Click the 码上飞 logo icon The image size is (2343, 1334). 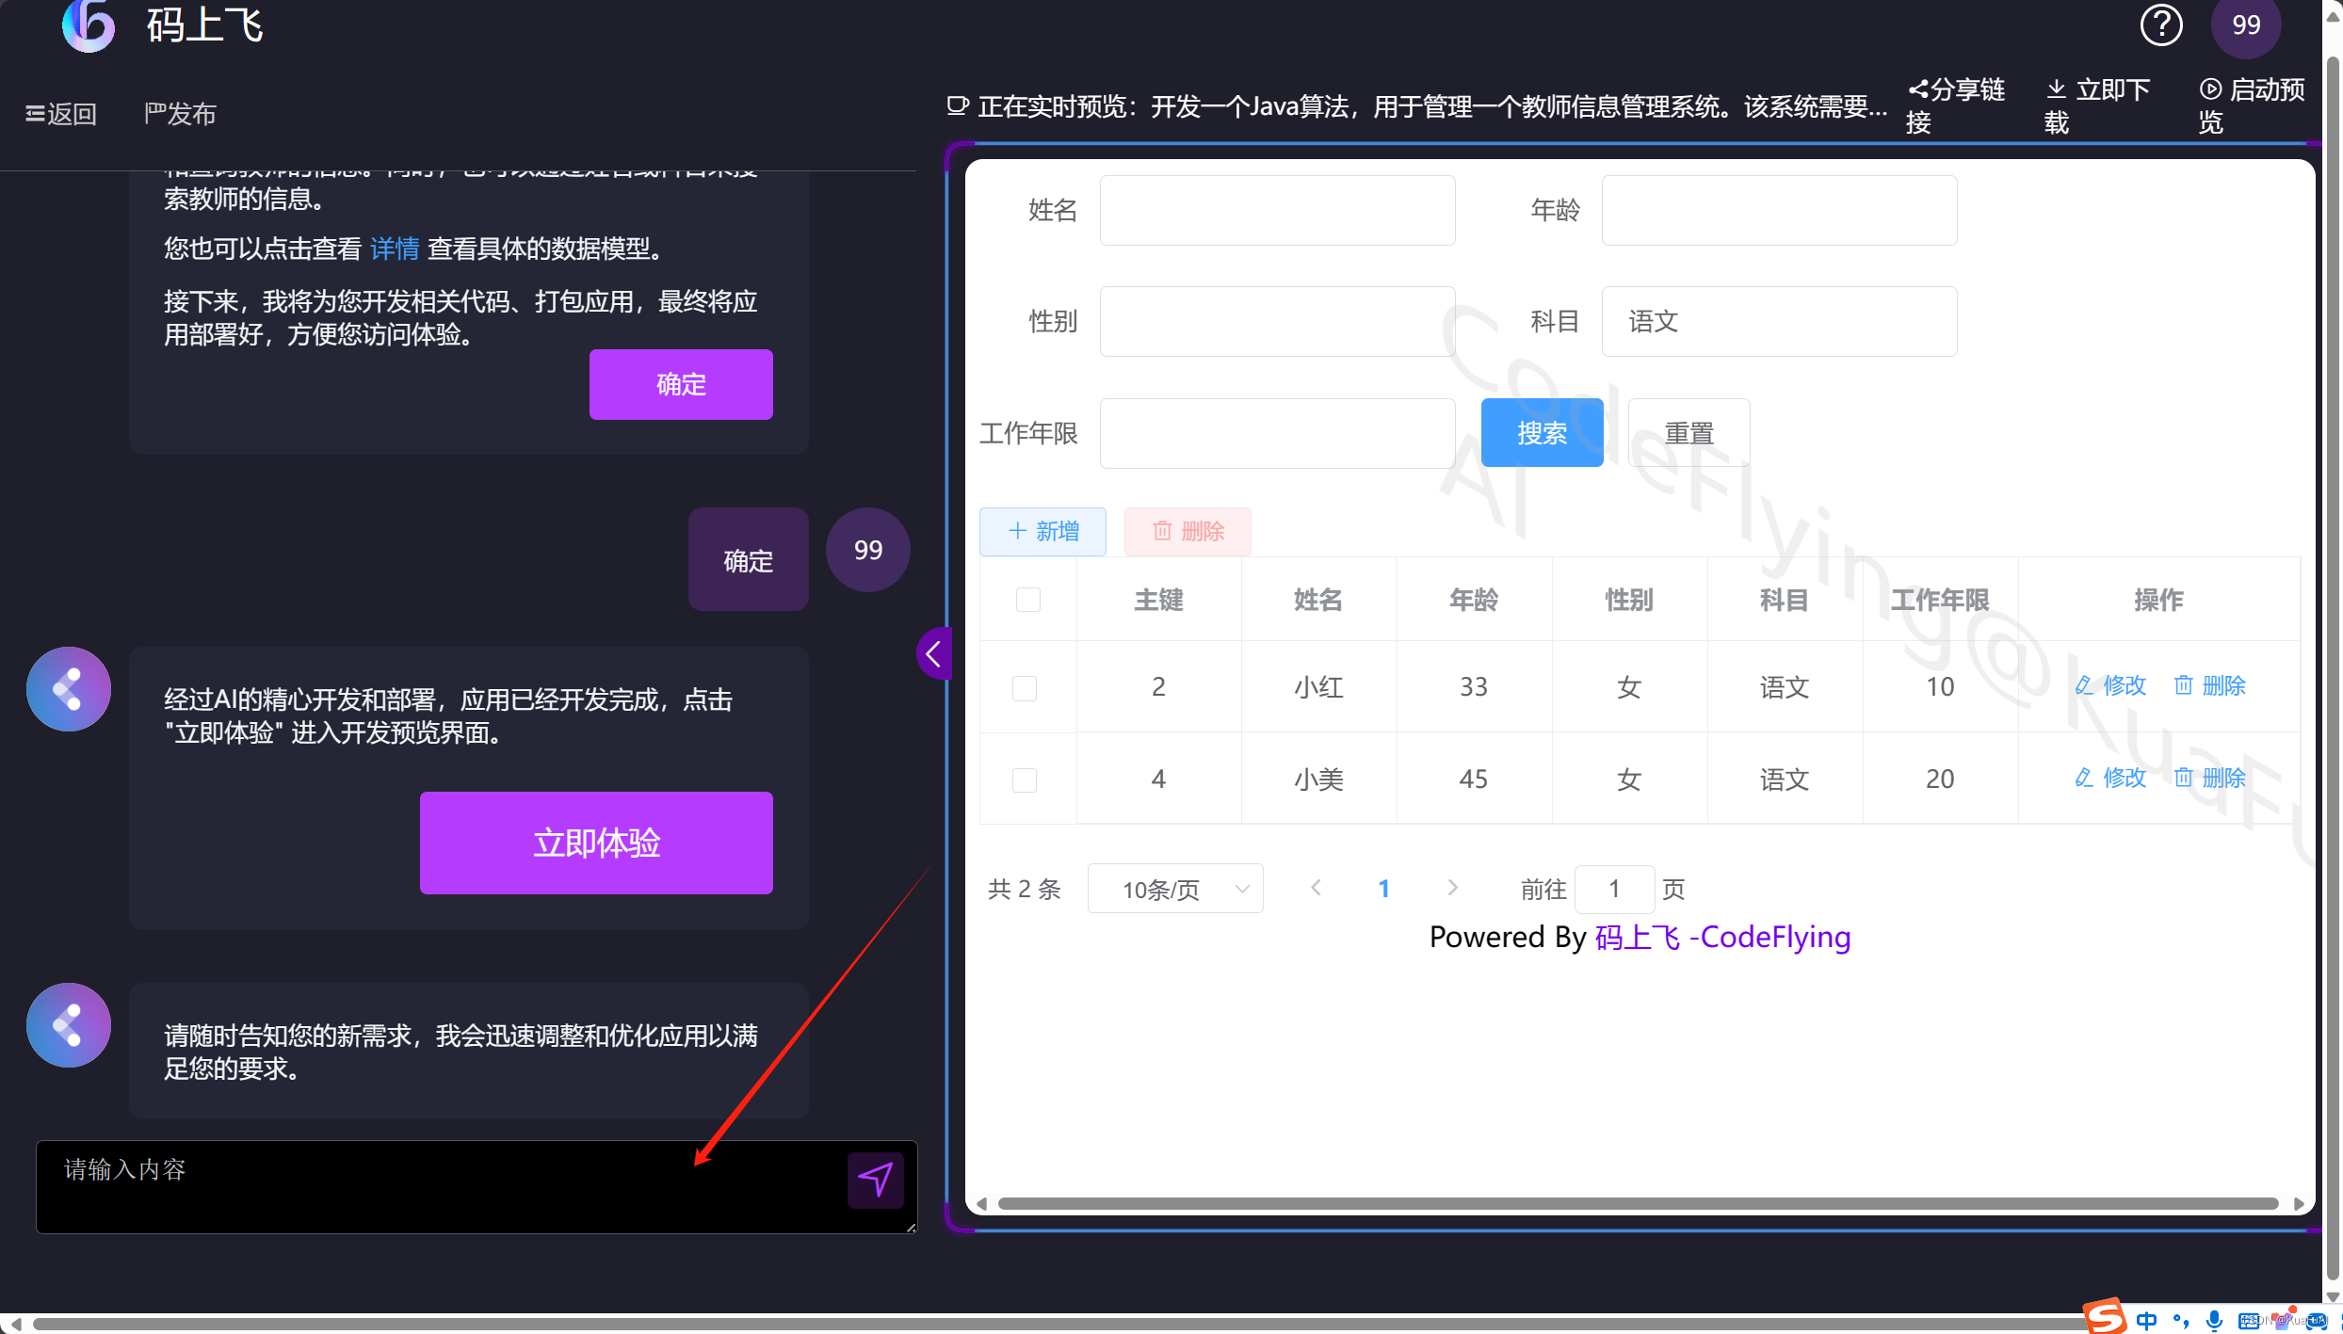click(88, 25)
